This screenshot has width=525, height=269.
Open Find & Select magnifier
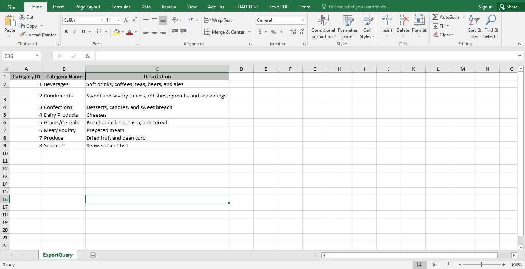491,27
